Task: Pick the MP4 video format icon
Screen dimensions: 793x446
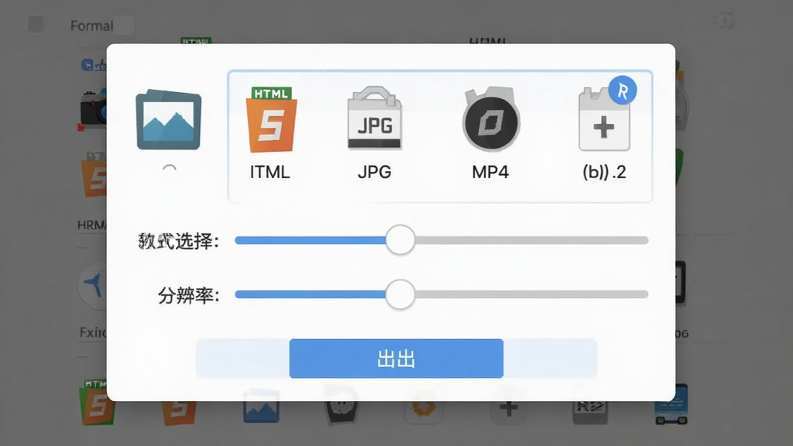Action: [490, 119]
